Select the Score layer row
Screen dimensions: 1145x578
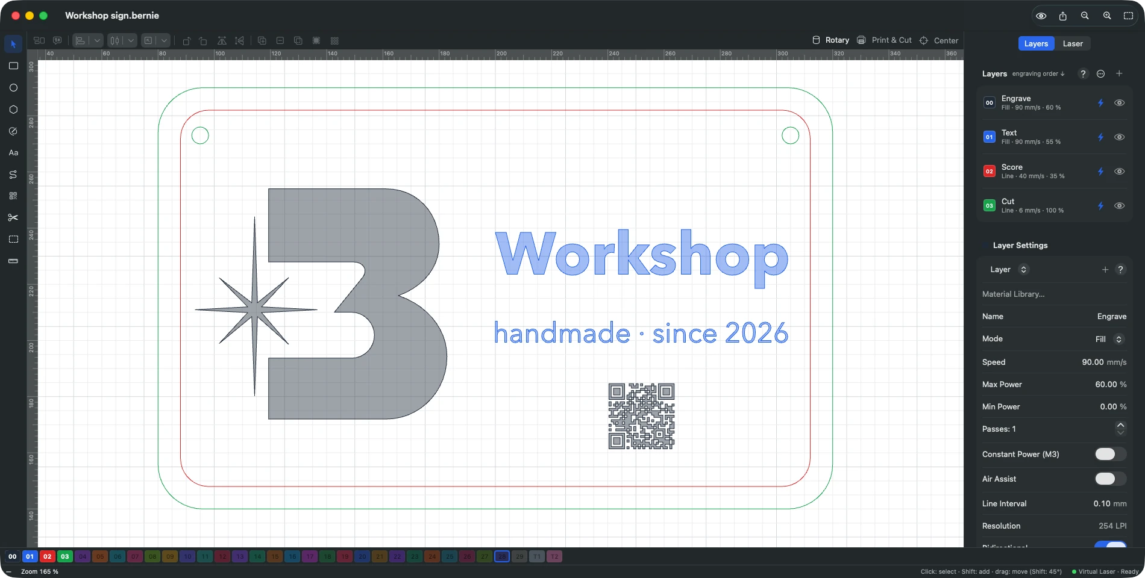pos(1055,172)
